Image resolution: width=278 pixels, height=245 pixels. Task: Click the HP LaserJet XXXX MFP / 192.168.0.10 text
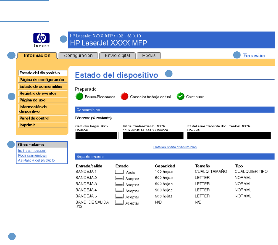105,36
